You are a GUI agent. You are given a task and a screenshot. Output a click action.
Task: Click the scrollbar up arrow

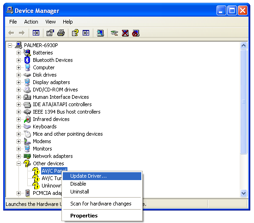pos(244,46)
